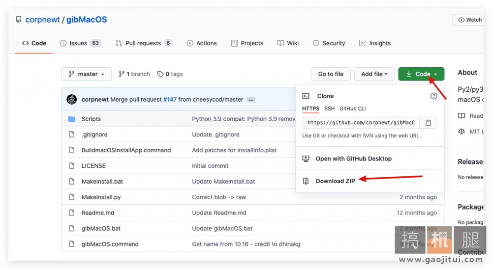Click the Pull requests count badge 6
The image size is (492, 269).
[168, 43]
